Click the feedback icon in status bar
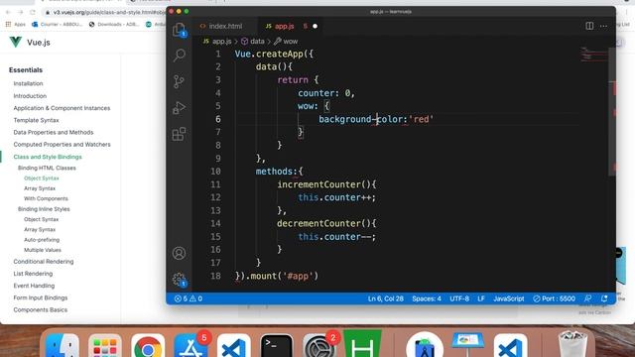635x357 pixels. pos(587,298)
